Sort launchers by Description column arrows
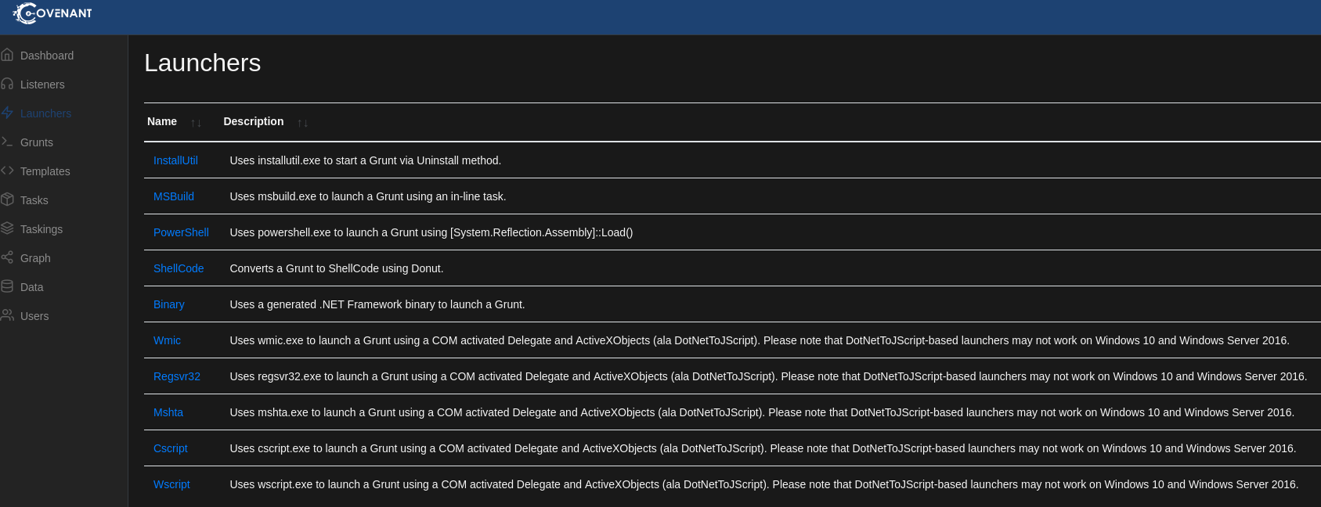1321x507 pixels. (302, 123)
